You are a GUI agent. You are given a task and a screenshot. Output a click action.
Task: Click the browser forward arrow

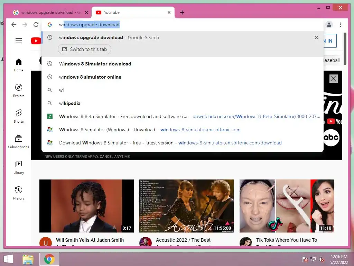25,25
